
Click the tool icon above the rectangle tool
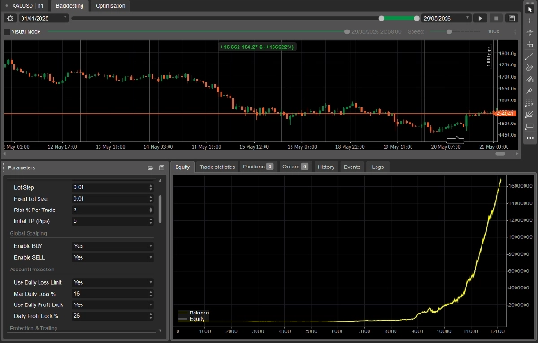(x=530, y=115)
